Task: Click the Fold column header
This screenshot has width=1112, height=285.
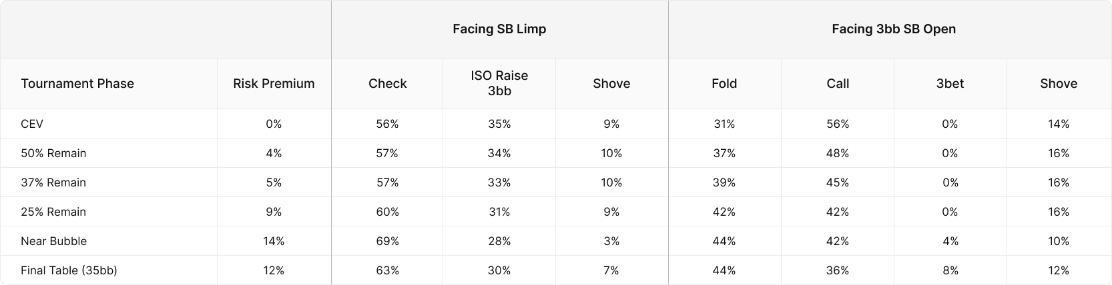Action: coord(724,83)
